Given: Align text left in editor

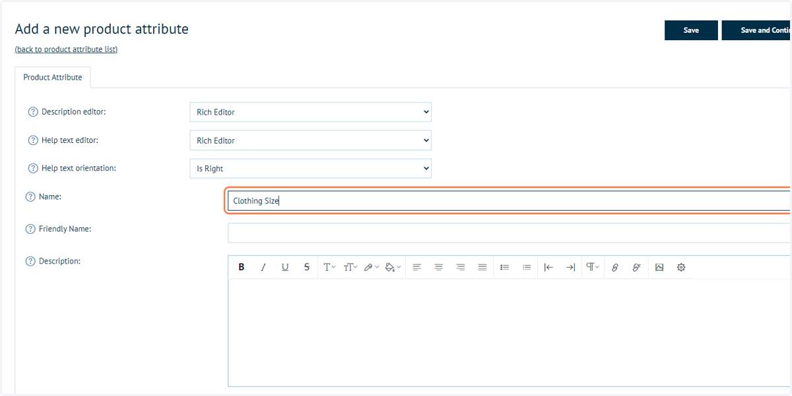Looking at the screenshot, I should pyautogui.click(x=417, y=268).
